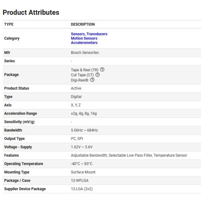Follow the Accelerometers category link
The width and height of the screenshot is (201, 201).
pyautogui.click(x=84, y=43)
